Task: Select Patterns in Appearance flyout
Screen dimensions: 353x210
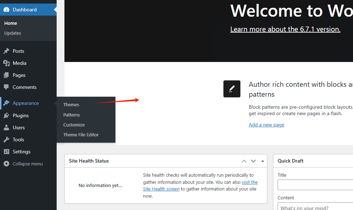Action: [72, 115]
